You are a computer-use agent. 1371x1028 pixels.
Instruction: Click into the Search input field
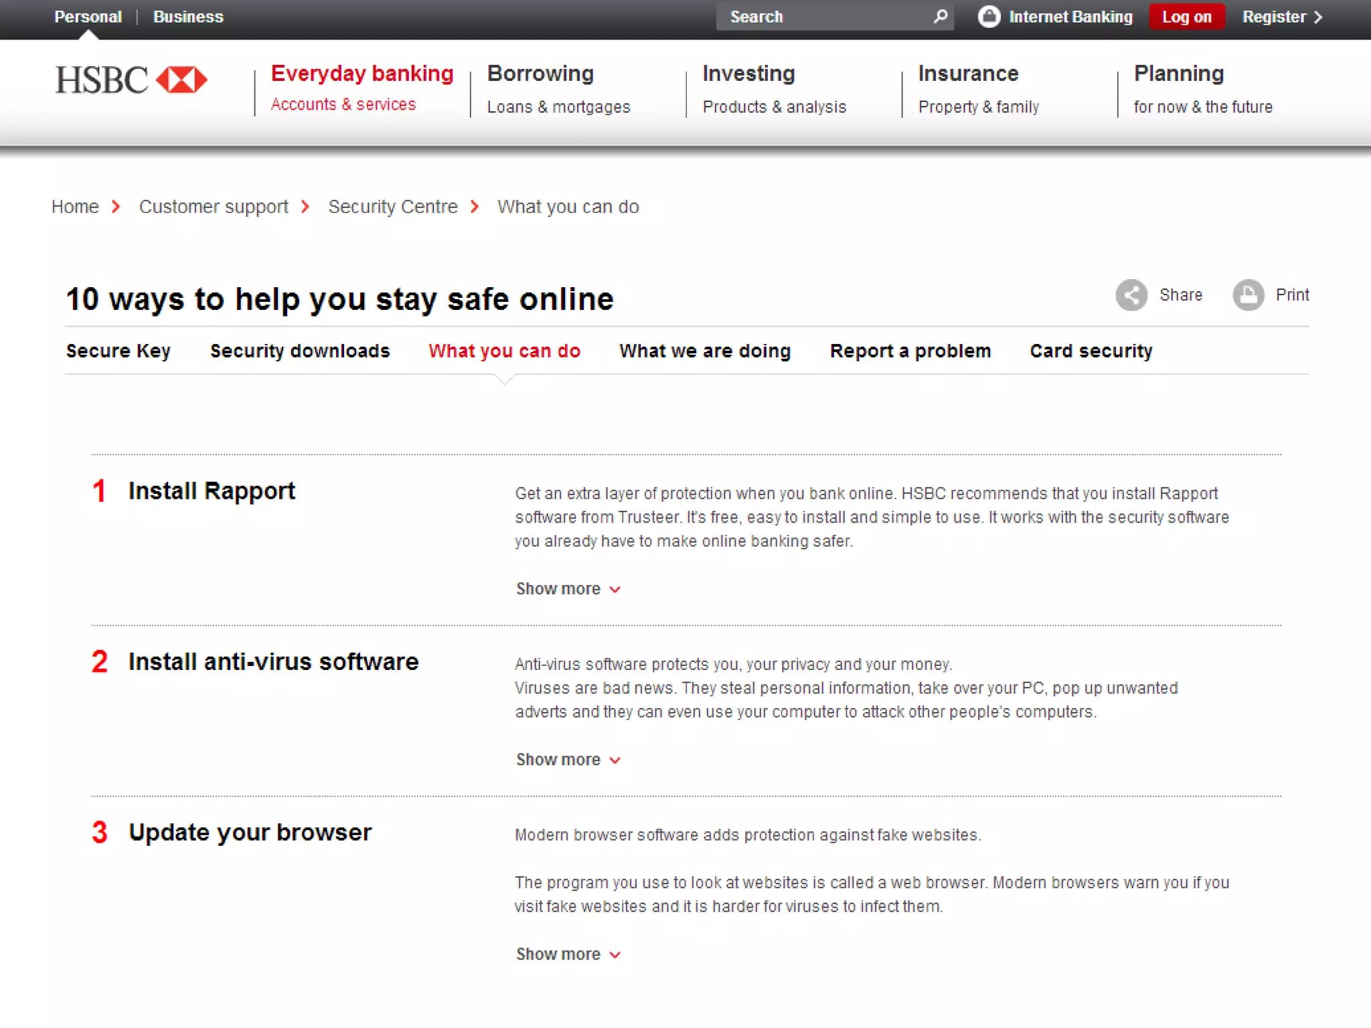[823, 17]
